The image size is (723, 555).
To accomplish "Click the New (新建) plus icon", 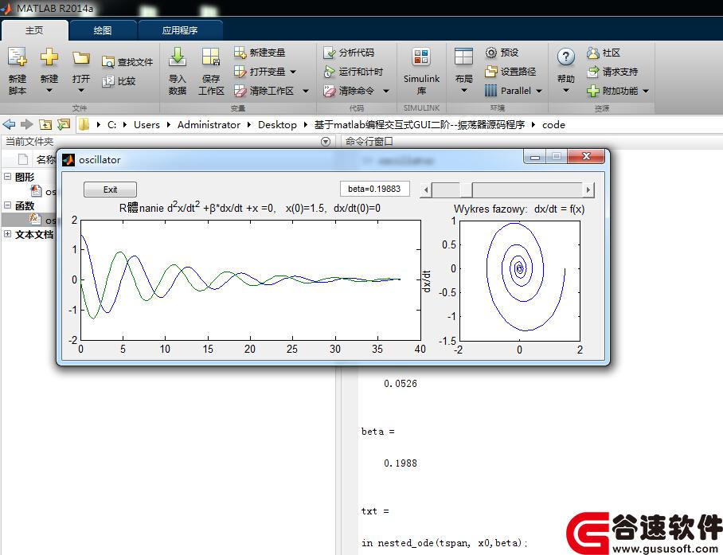I will click(49, 57).
